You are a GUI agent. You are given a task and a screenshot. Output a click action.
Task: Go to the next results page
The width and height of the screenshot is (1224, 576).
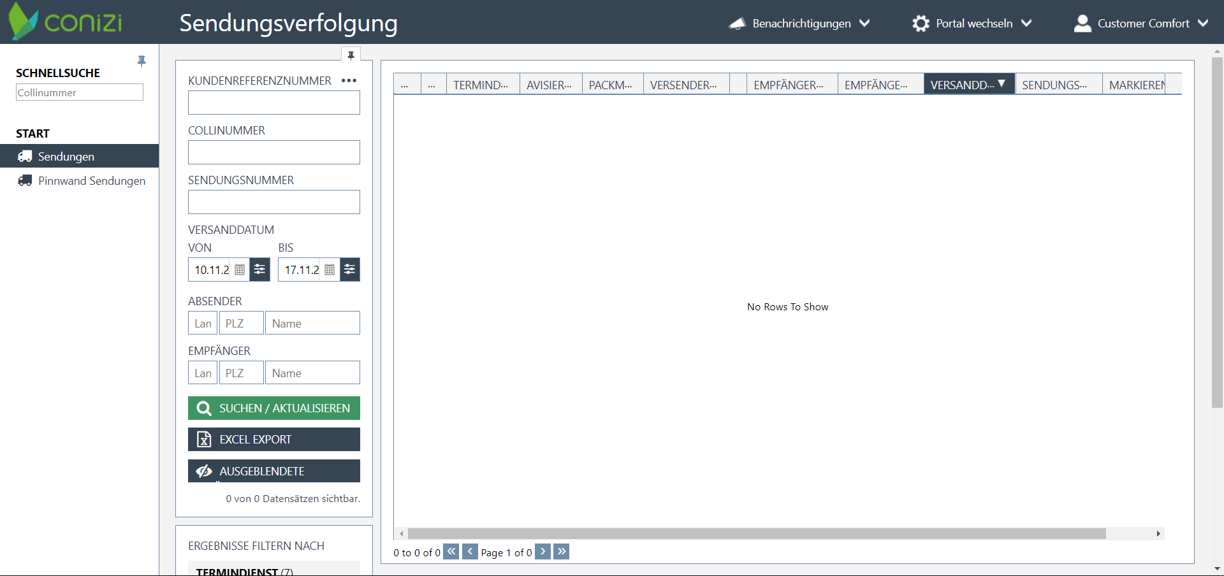tap(543, 552)
